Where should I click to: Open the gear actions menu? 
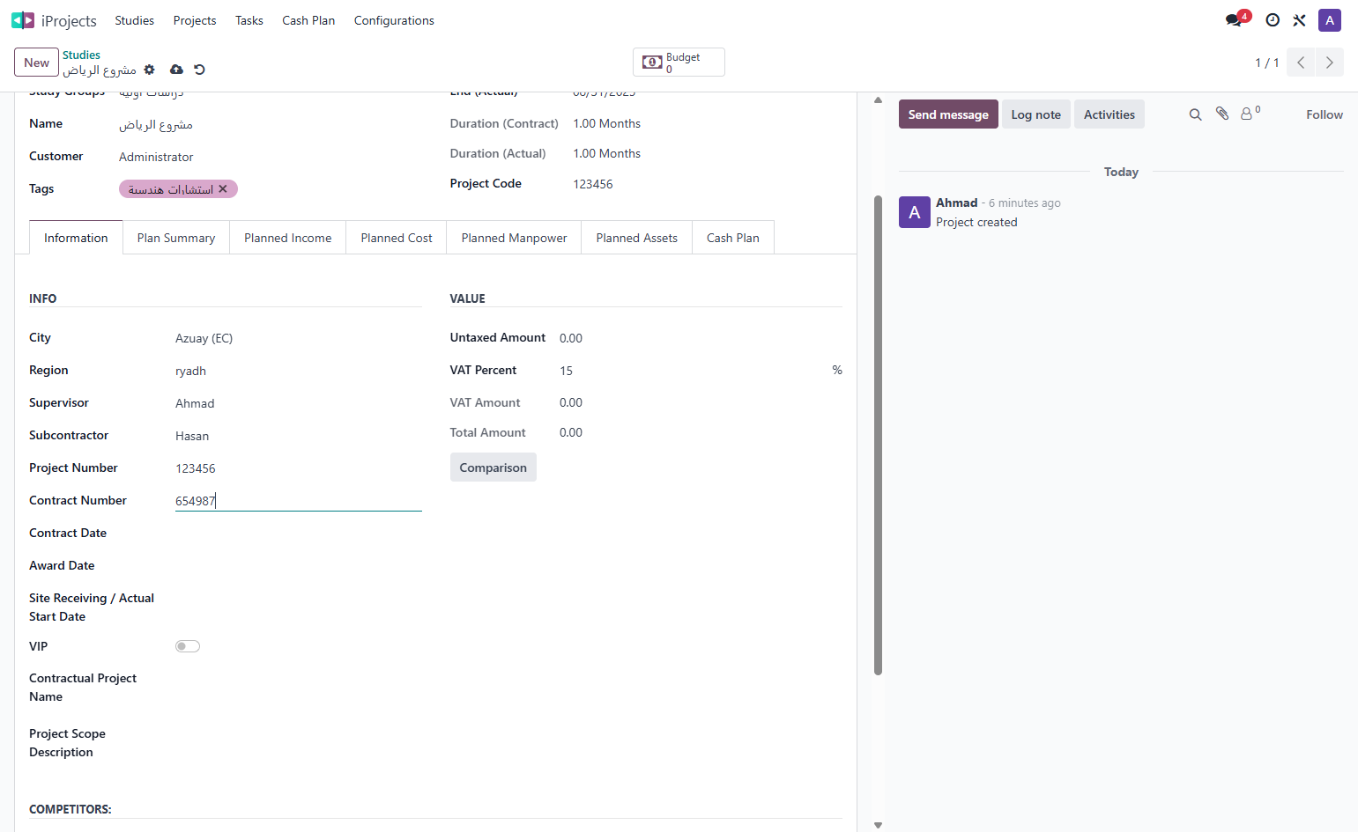(150, 70)
